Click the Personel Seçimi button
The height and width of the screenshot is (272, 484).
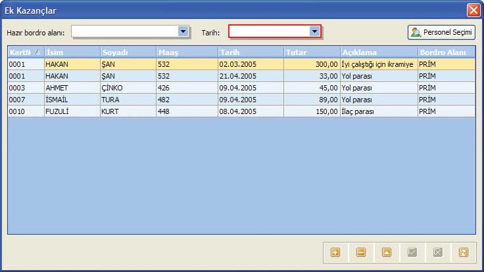[441, 32]
